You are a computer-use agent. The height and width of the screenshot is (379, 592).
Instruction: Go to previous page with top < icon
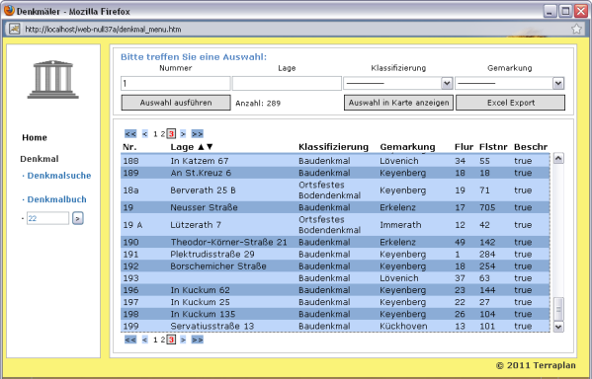(145, 134)
